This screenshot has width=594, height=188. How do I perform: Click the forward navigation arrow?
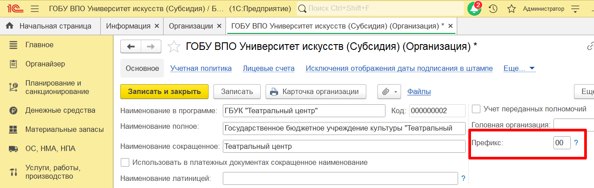(x=151, y=46)
